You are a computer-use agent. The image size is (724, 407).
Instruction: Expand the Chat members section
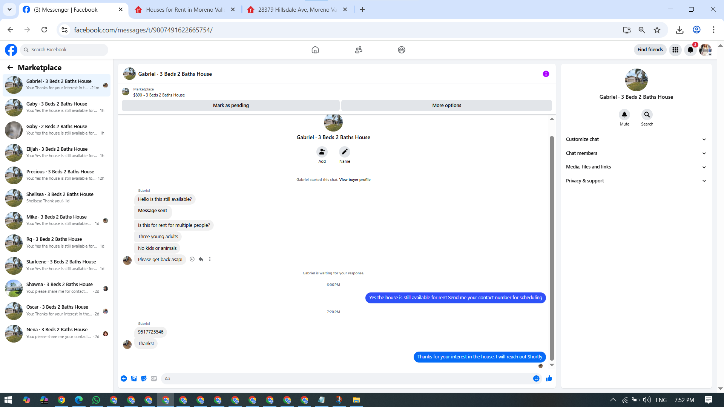click(x=636, y=153)
